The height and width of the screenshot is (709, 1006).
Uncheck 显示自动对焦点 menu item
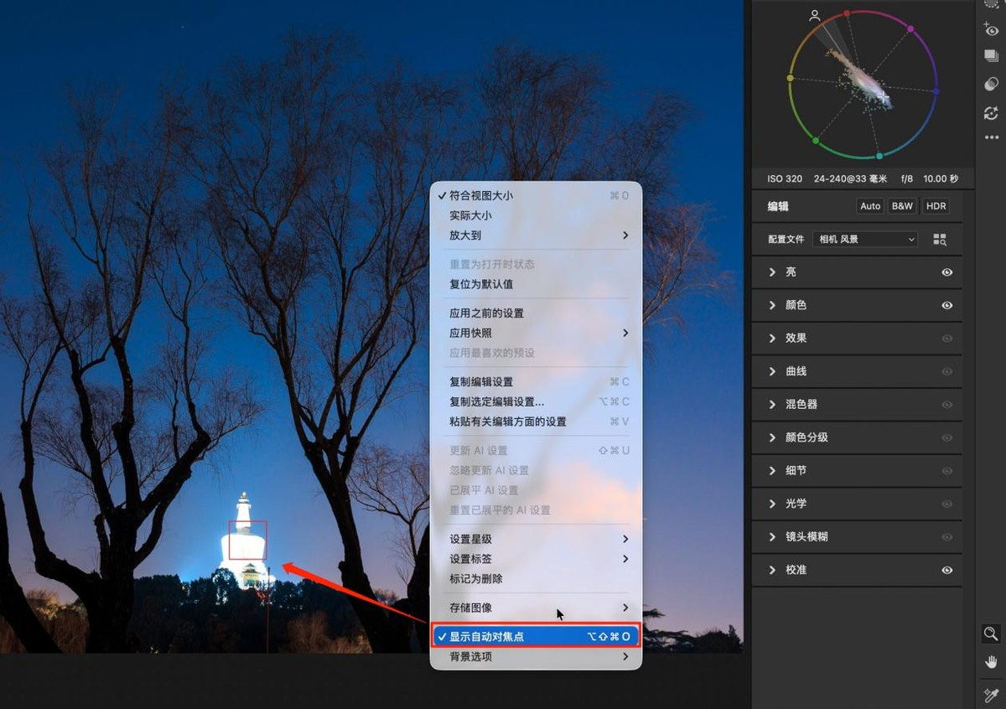(x=536, y=636)
